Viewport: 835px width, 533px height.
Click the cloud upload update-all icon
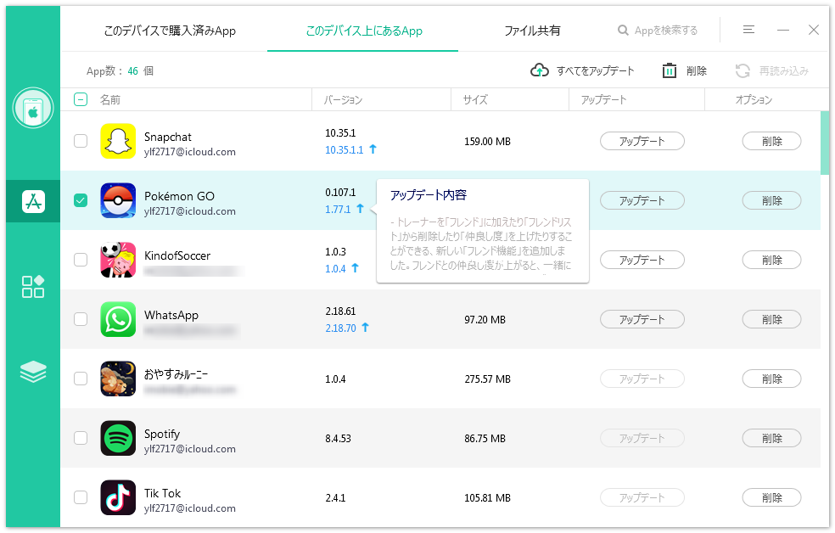click(540, 70)
